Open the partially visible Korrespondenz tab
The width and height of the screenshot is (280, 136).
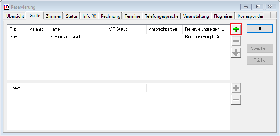coord(250,16)
